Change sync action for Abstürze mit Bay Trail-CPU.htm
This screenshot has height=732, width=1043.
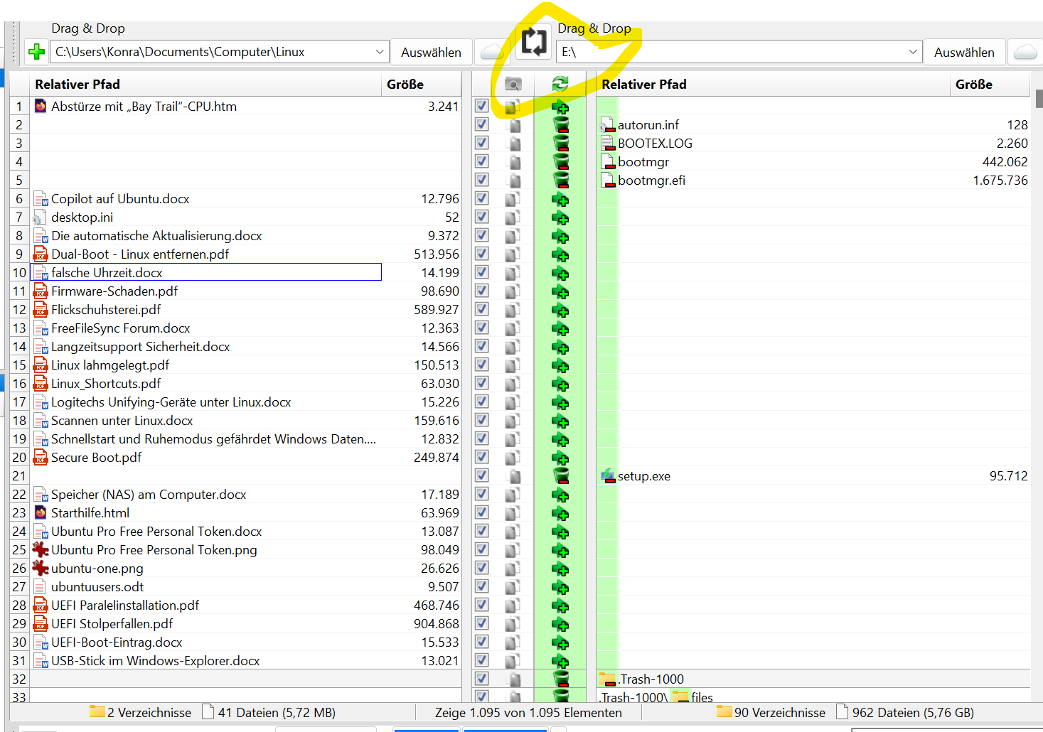tap(560, 107)
